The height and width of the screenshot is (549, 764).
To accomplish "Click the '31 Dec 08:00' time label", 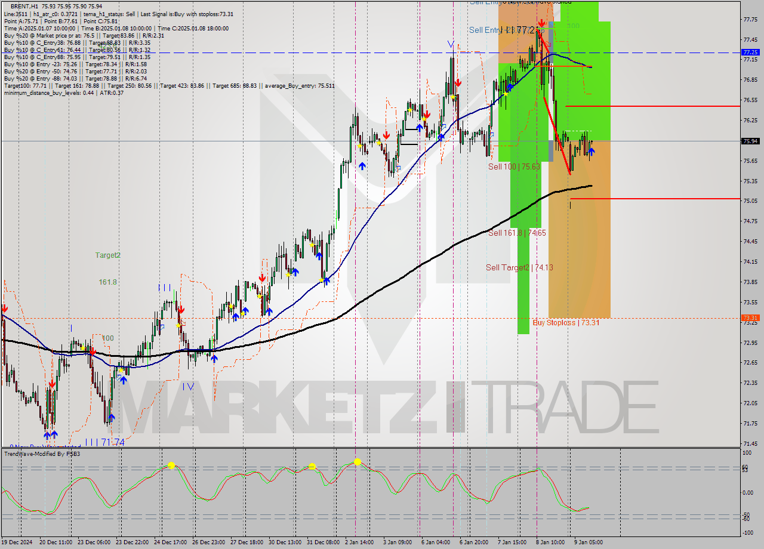I will coord(323,542).
